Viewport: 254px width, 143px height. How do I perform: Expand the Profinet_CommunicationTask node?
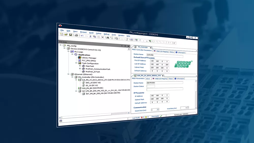click(80, 69)
